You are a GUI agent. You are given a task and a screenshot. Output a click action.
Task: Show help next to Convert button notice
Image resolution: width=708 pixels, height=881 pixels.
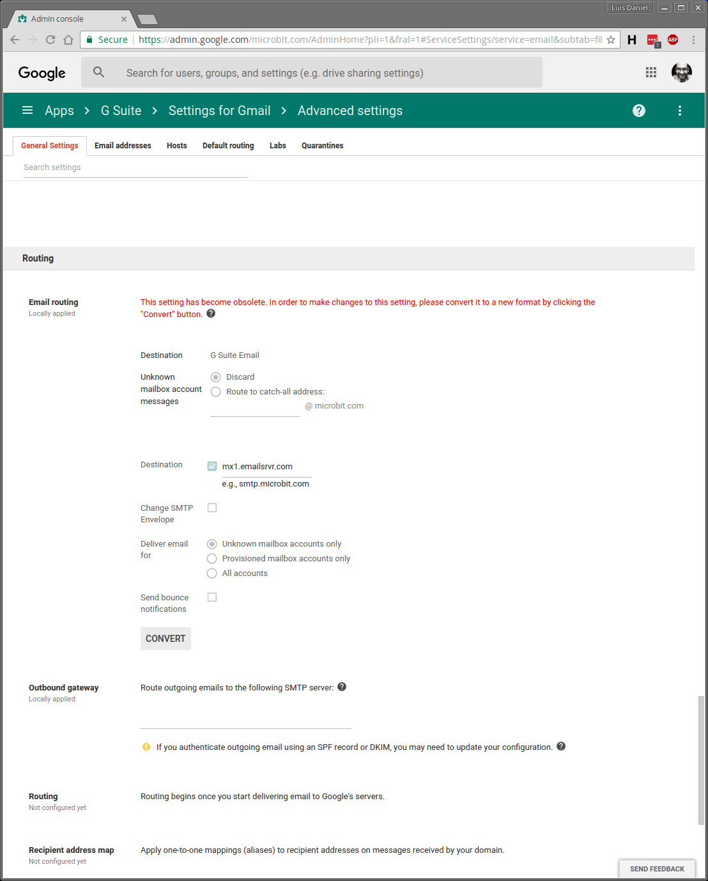211,313
